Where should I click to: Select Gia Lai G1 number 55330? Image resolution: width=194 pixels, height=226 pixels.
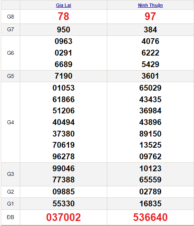click(x=64, y=204)
